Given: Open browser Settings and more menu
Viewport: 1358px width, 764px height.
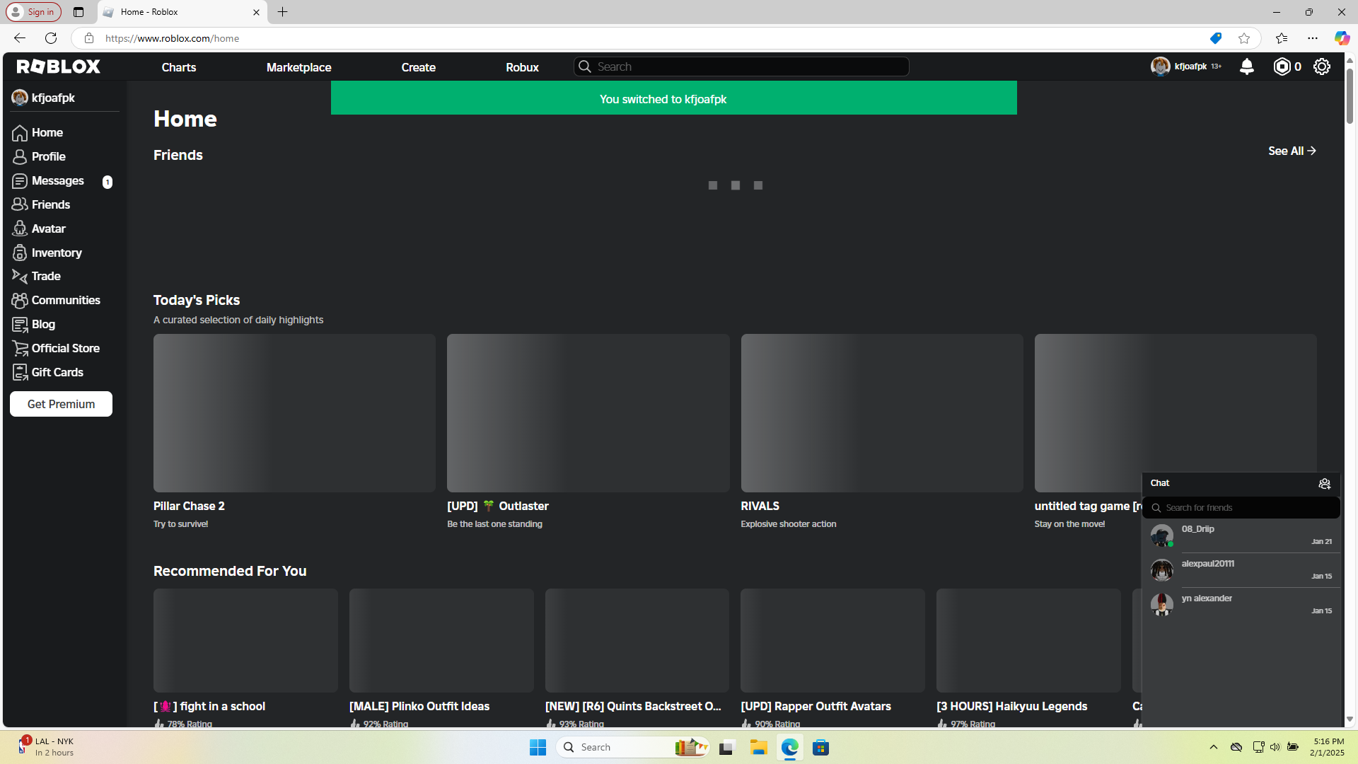Looking at the screenshot, I should coord(1313,38).
